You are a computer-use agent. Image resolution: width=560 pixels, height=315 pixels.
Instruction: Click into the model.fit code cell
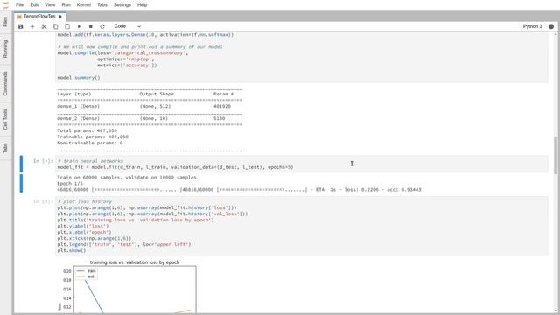pos(301,164)
